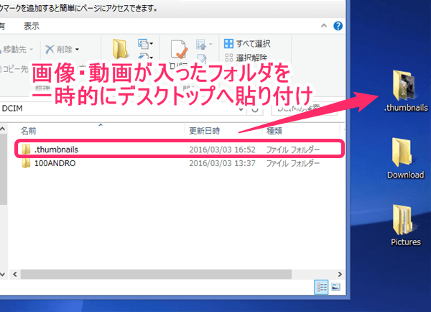431x312 pixels.
Task: Select .thumbnails folder on desktop
Action: pos(406,91)
